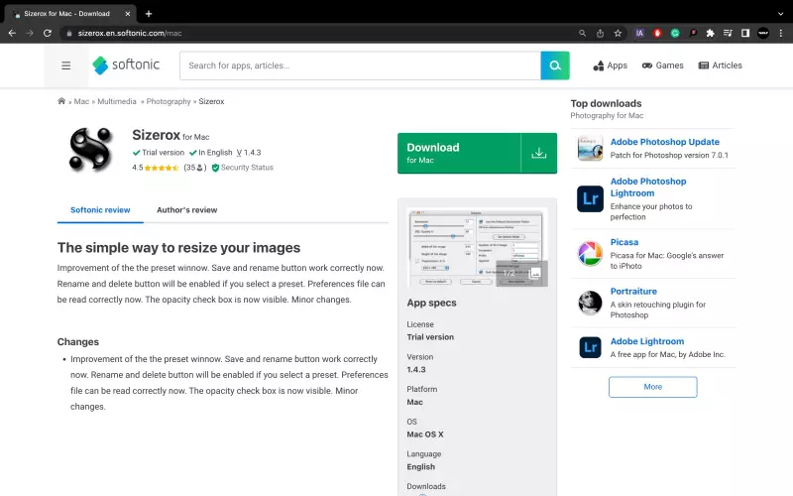Viewport: 793px width, 496px height.
Task: Click the blue search magnifier button
Action: [555, 65]
